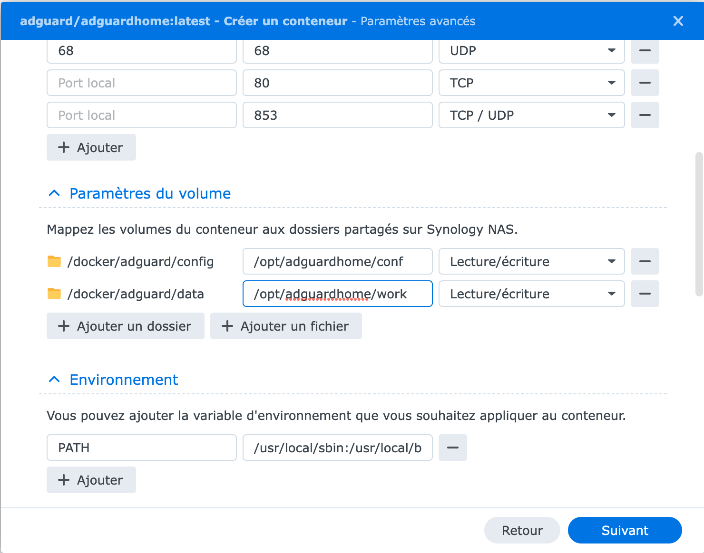This screenshot has height=553, width=704.
Task: Click the folder icon for /docker/adguard/data
Action: coord(54,294)
